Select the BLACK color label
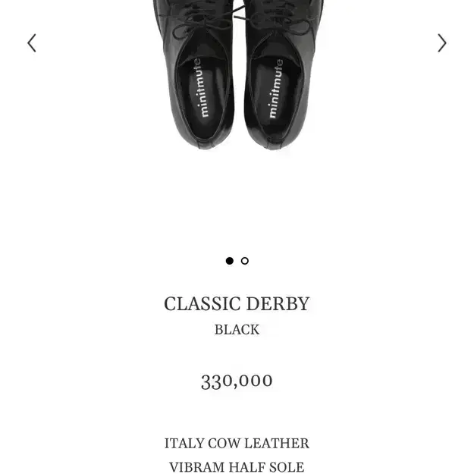 click(x=237, y=329)
